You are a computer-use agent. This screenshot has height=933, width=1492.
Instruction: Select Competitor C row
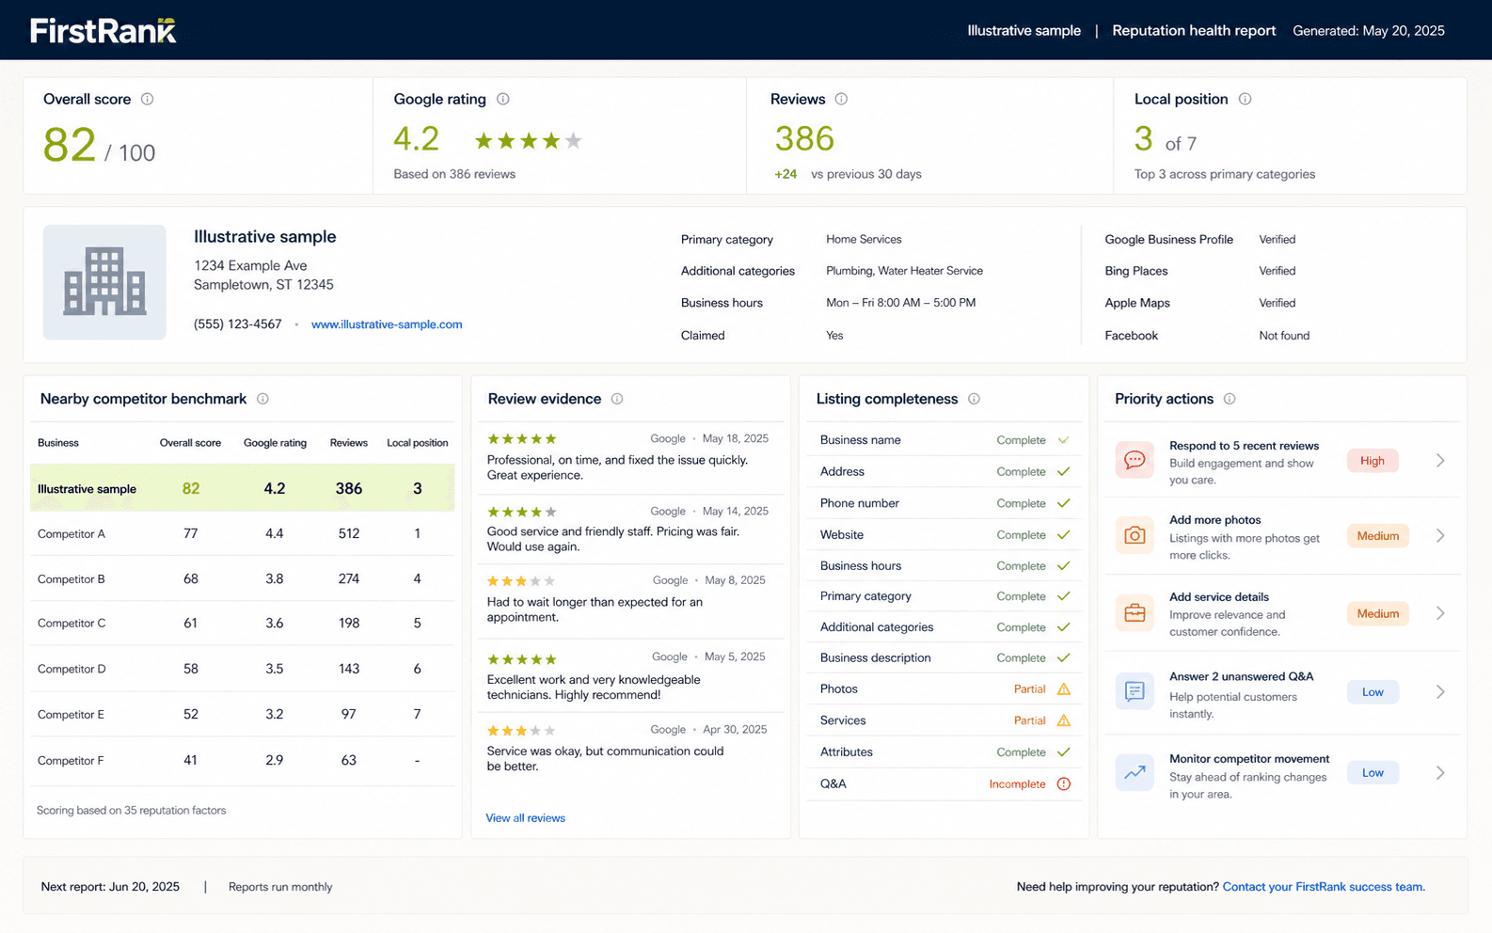[243, 623]
